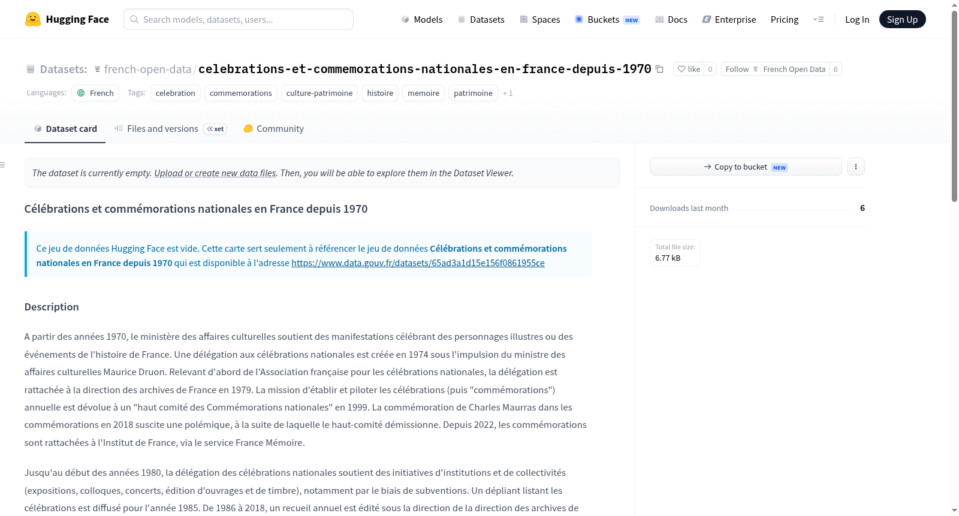The width and height of the screenshot is (959, 516).
Task: Click the like count 0
Action: point(710,69)
